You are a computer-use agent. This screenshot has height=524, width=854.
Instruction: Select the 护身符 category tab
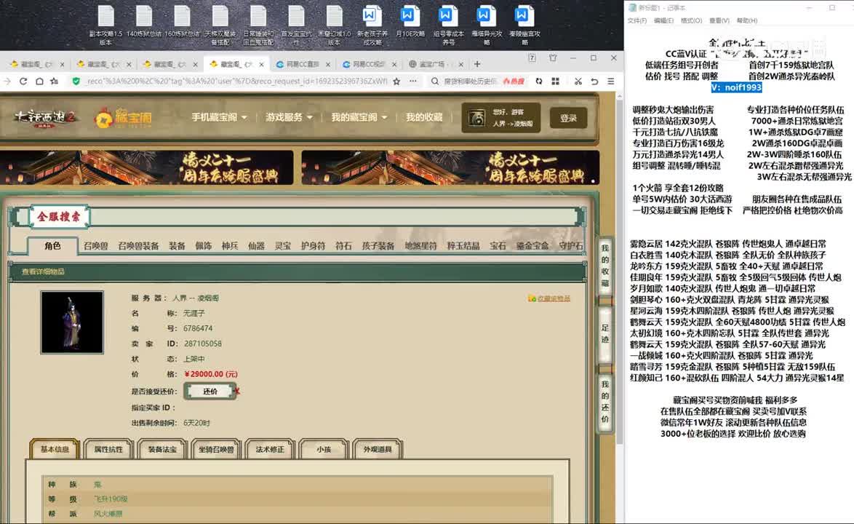[x=314, y=246]
